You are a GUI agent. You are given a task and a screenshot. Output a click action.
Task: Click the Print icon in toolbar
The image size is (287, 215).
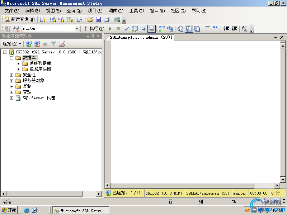107,19
